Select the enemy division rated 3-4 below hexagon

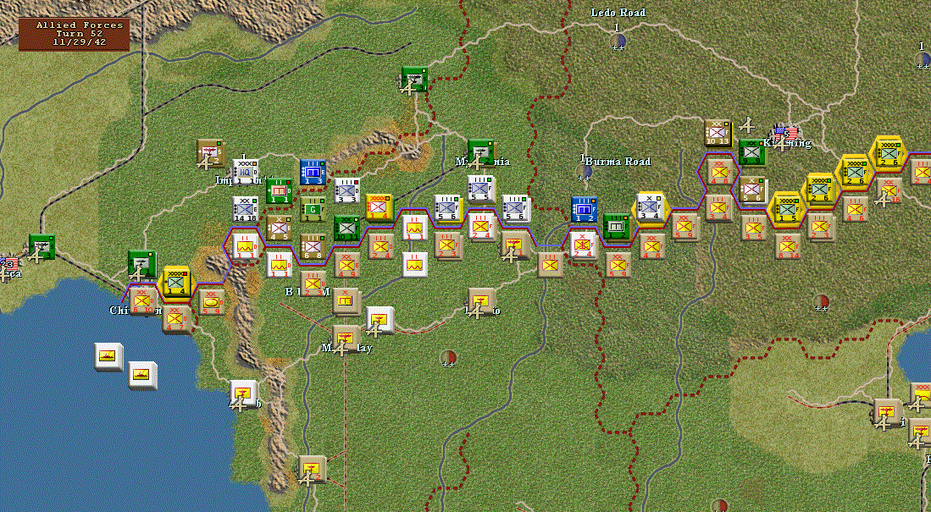click(718, 208)
